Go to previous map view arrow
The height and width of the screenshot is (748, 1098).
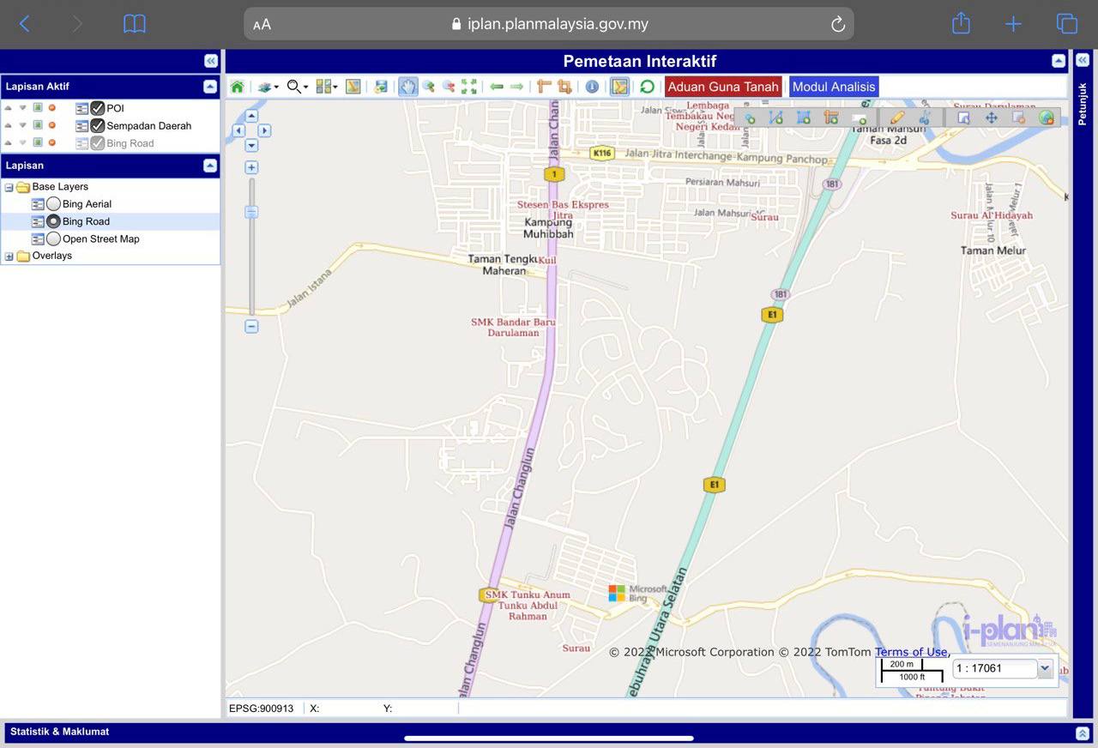click(x=497, y=87)
